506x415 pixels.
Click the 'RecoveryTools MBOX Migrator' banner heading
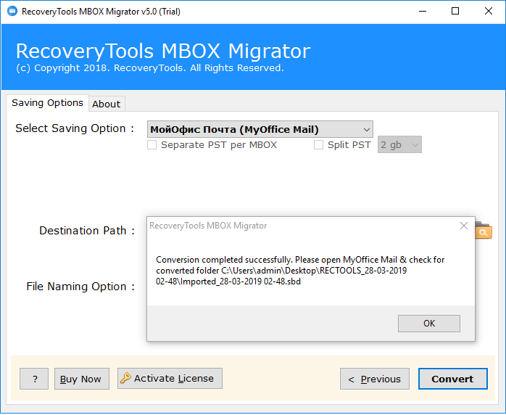coord(163,51)
